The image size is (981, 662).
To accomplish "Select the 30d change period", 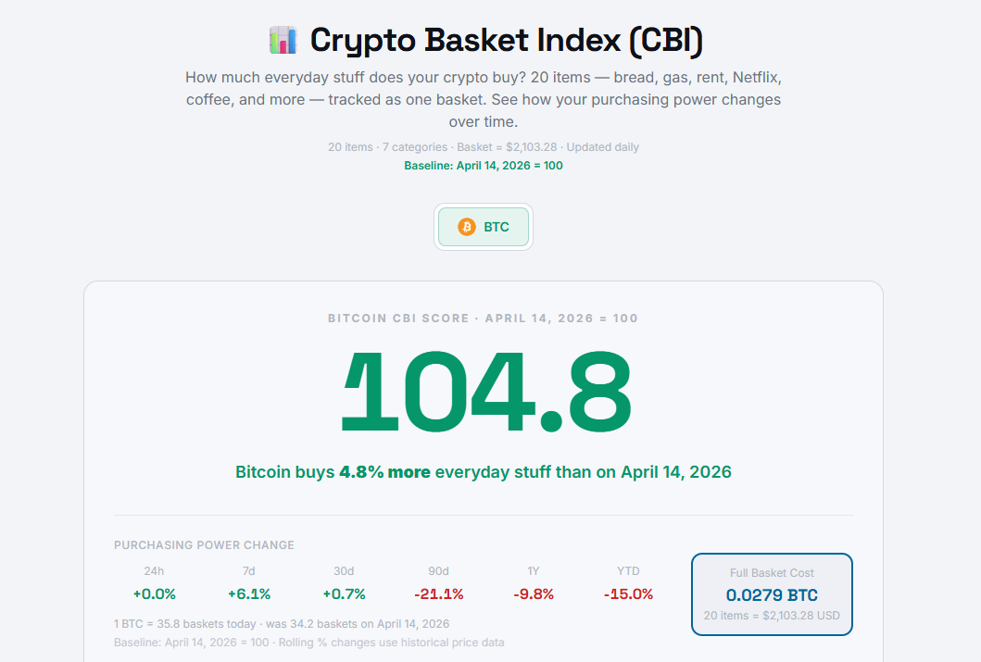I will click(344, 571).
